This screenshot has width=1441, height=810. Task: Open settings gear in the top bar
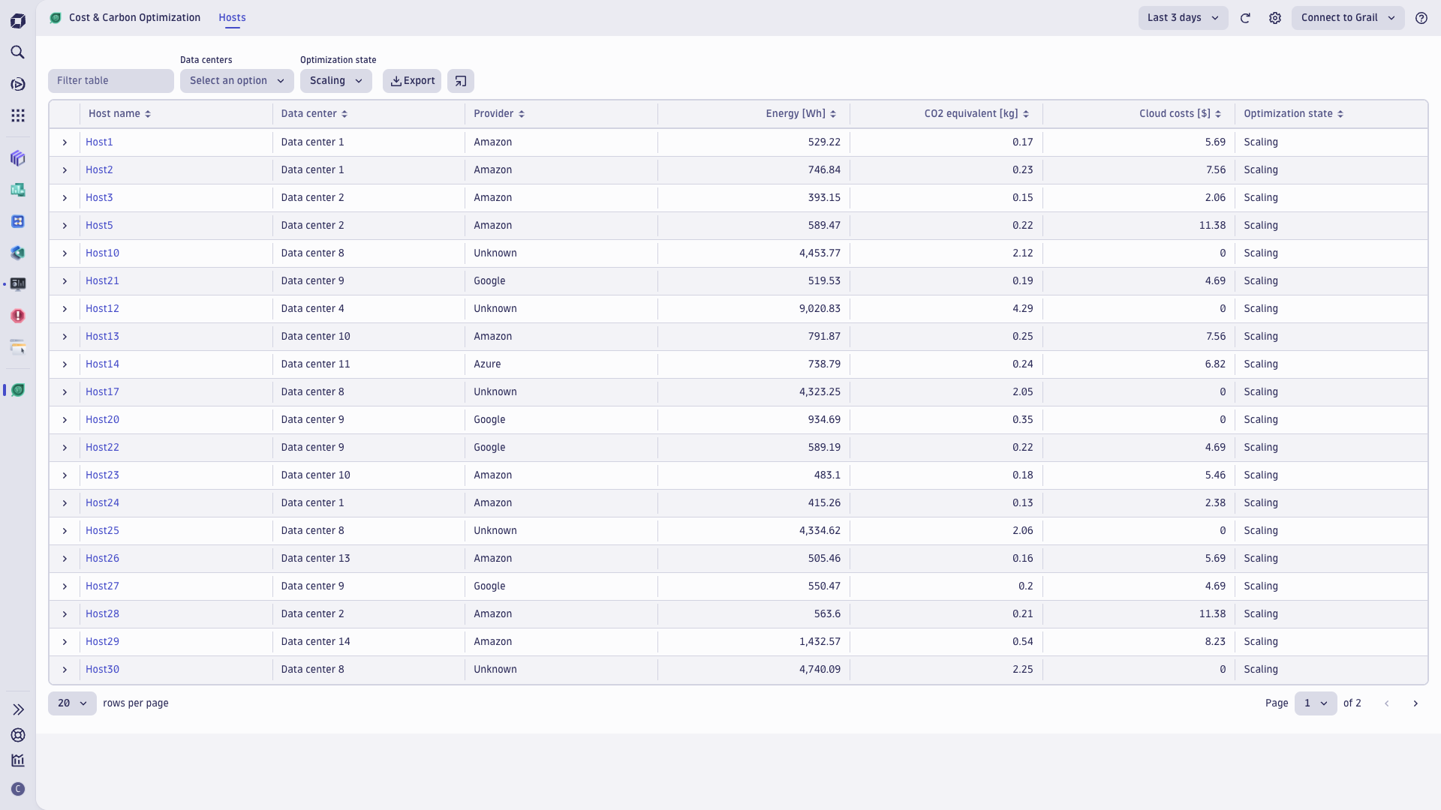point(1275,18)
